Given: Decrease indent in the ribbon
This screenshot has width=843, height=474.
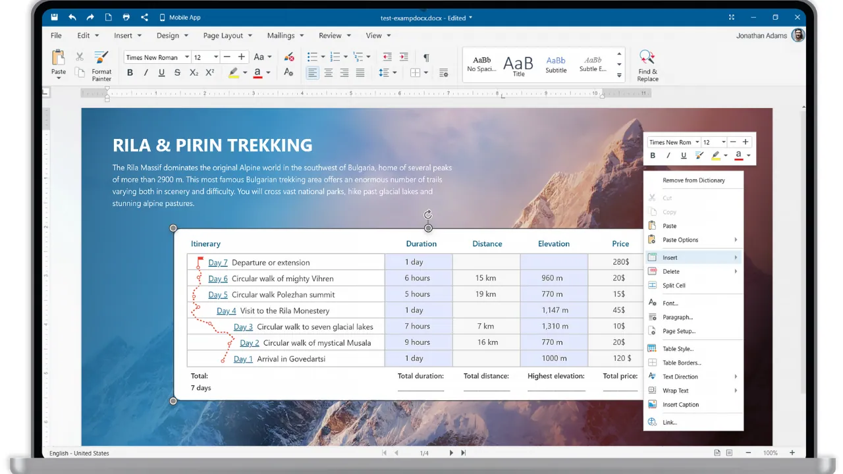Looking at the screenshot, I should pyautogui.click(x=387, y=57).
